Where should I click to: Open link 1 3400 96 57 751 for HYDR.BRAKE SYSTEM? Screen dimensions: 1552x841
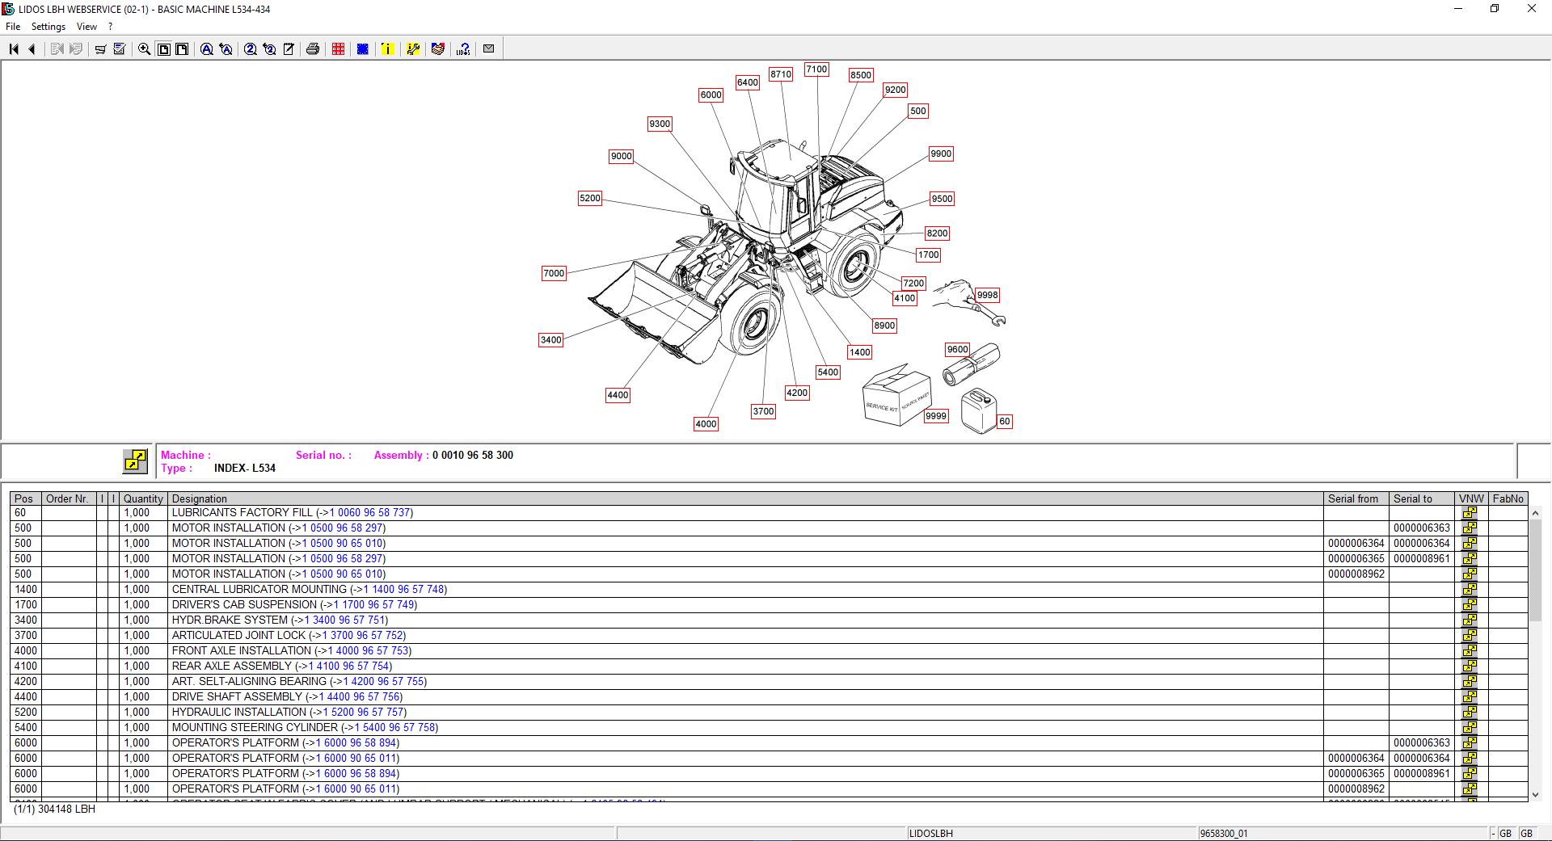pos(344,620)
